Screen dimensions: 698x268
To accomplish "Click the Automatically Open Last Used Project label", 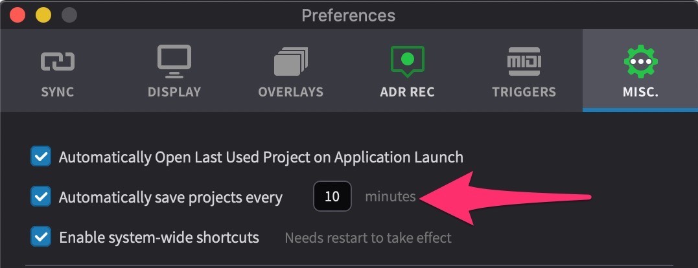I will 261,157.
